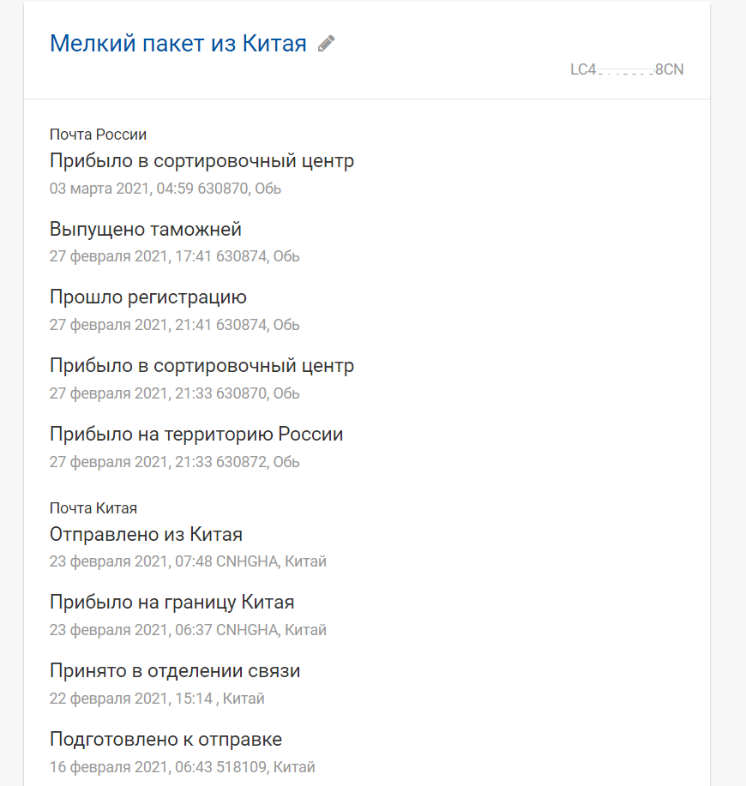Viewport: 746px width, 786px height.
Task: Click the "03 марта 2021, 04:59" timestamp
Action: (121, 188)
